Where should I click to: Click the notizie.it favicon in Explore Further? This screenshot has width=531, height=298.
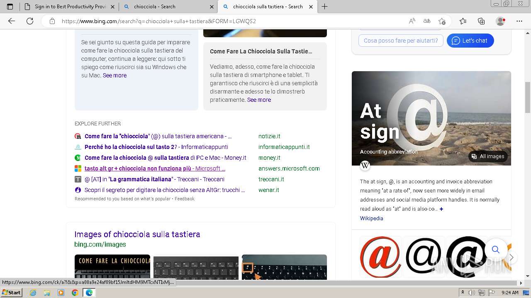coord(78,136)
